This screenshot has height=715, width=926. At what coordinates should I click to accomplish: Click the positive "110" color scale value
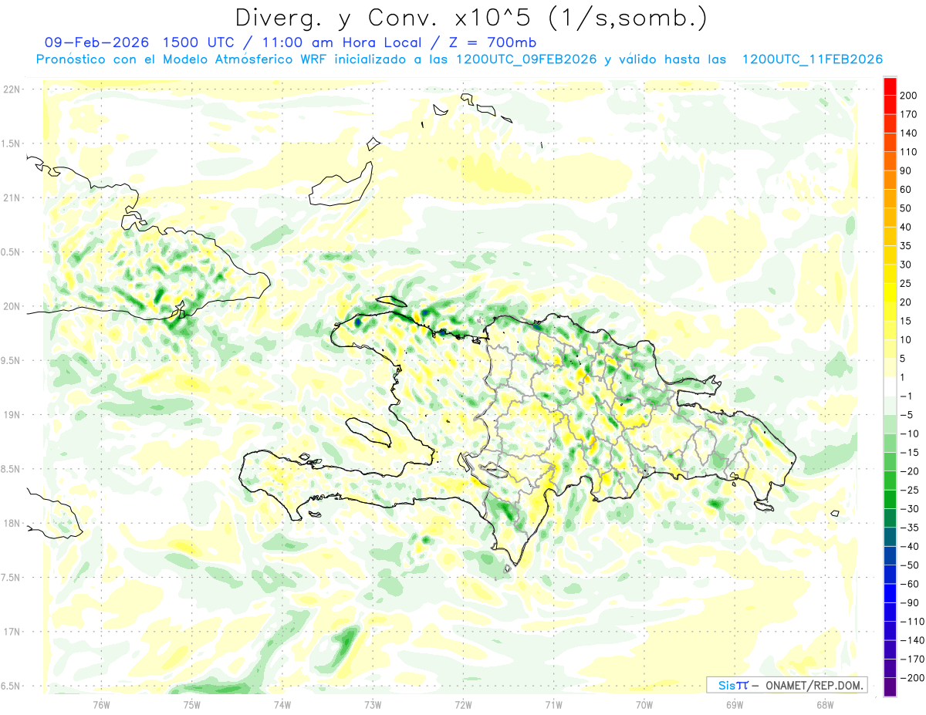pyautogui.click(x=908, y=151)
